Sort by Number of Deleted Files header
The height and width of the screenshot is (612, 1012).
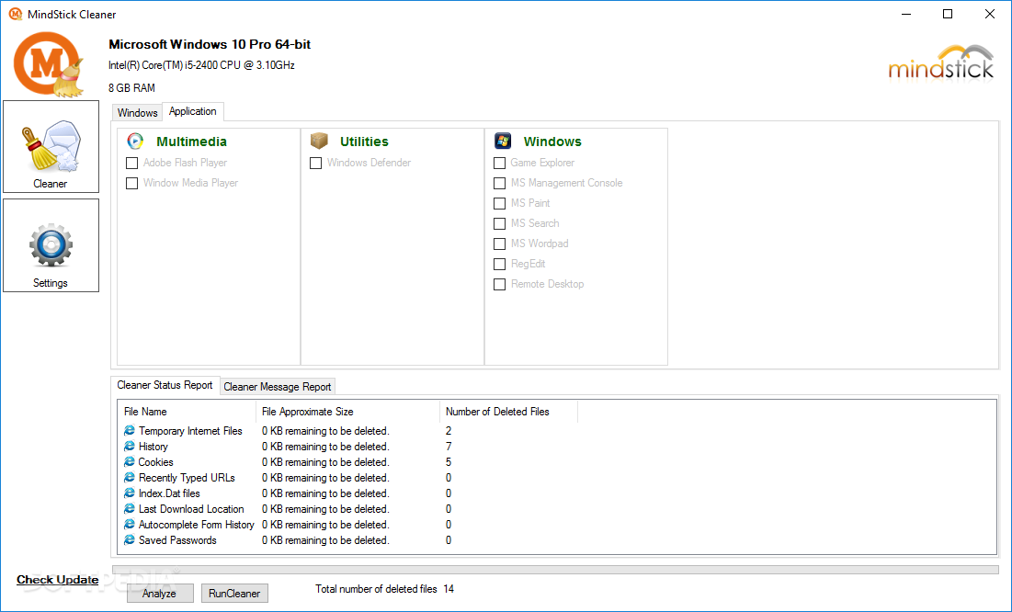508,412
